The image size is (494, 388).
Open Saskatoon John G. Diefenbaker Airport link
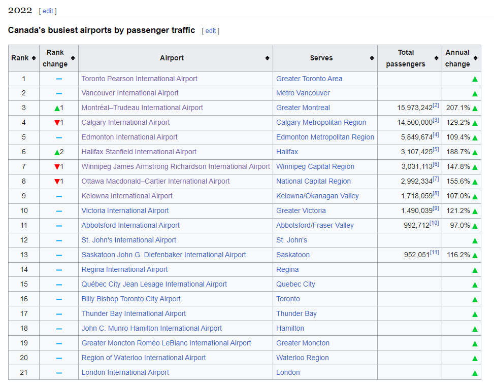163,255
